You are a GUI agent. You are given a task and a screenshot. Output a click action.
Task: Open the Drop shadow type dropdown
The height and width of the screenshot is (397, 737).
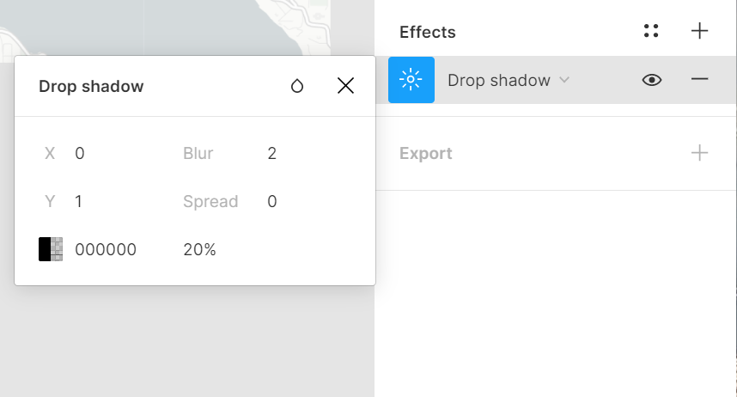point(509,80)
